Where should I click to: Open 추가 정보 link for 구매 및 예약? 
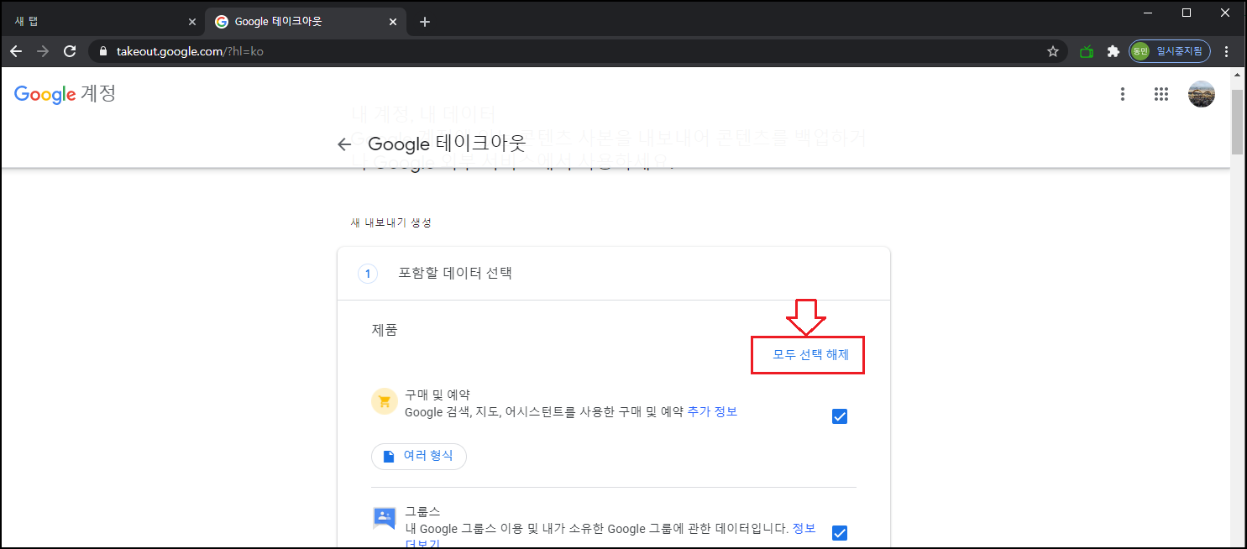pyautogui.click(x=712, y=411)
